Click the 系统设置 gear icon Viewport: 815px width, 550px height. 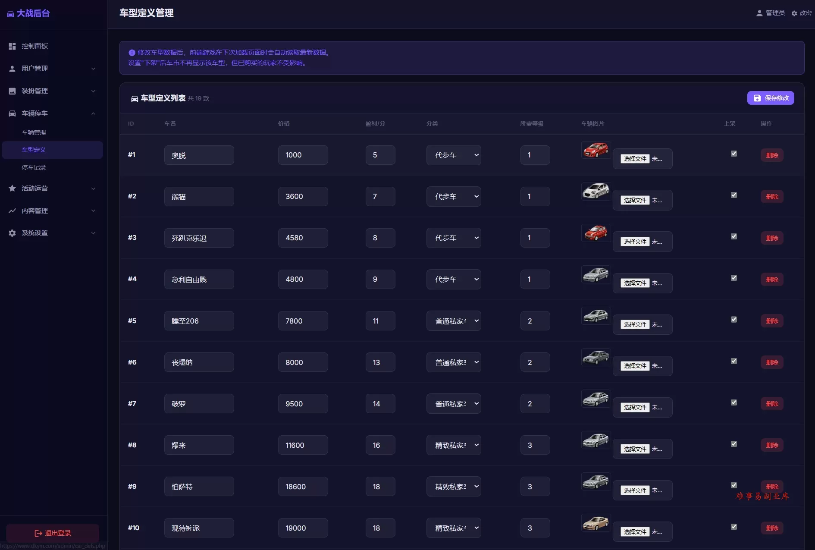[x=12, y=233]
